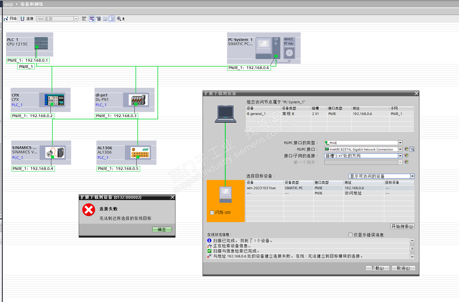Screen dimensions: 459x302
Task: Open the 接口/子网的连接 dropdown
Action: tap(400, 156)
